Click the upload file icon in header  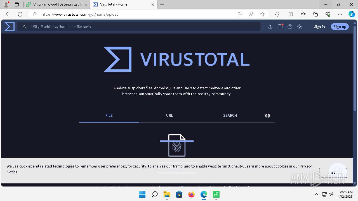click(270, 27)
